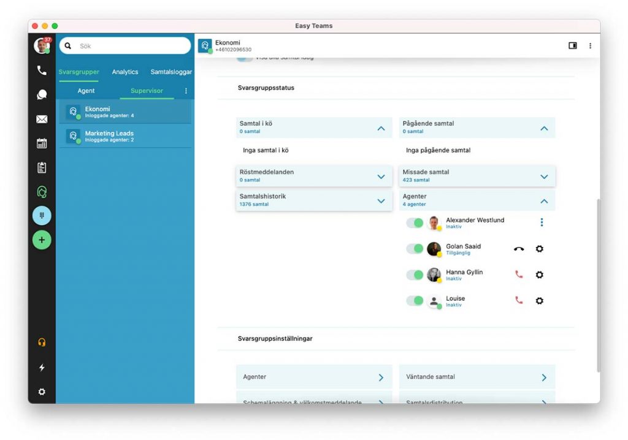Open the gear settings for Golan Saaid

540,249
